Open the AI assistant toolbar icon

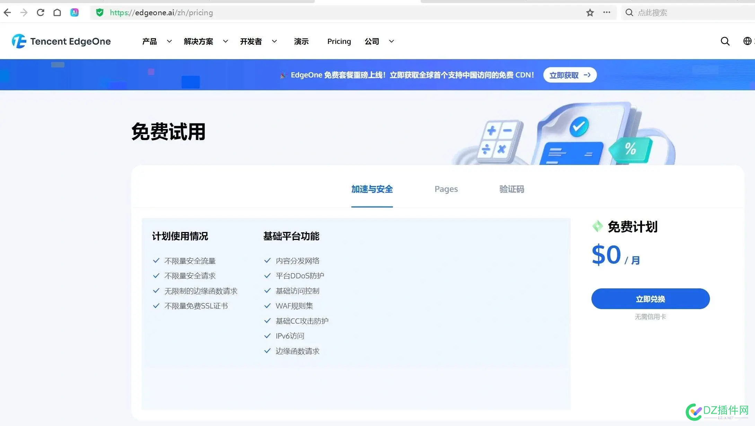point(74,13)
